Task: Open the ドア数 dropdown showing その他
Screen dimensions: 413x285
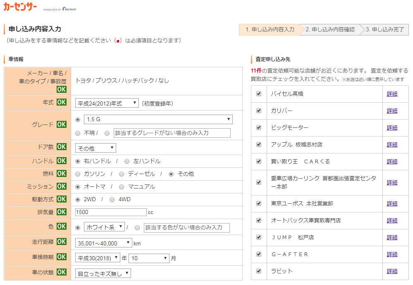Action: [95, 148]
